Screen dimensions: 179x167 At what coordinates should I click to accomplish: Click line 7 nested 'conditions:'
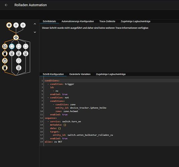pos(57,101)
